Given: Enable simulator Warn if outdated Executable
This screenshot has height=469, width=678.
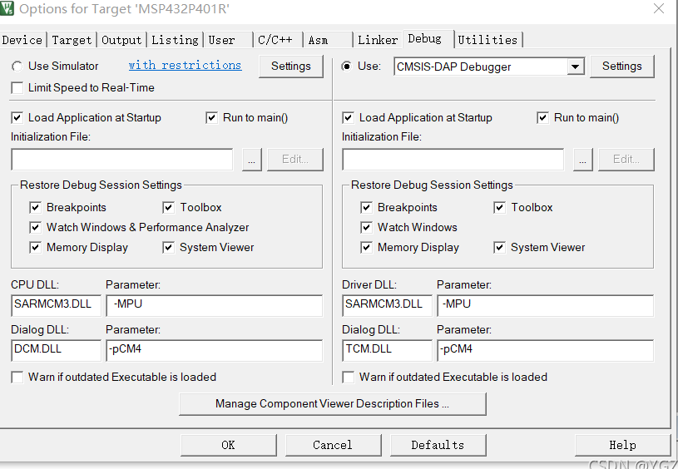Looking at the screenshot, I should point(17,377).
